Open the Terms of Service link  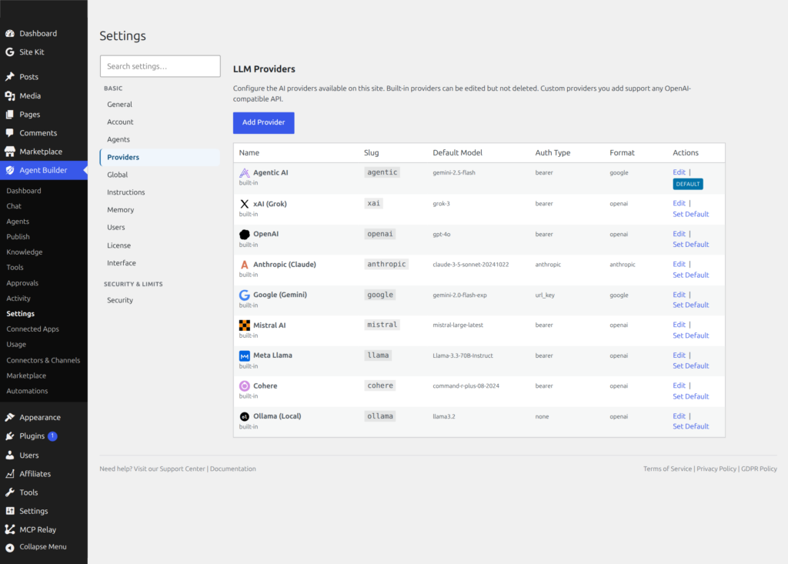[x=667, y=469]
